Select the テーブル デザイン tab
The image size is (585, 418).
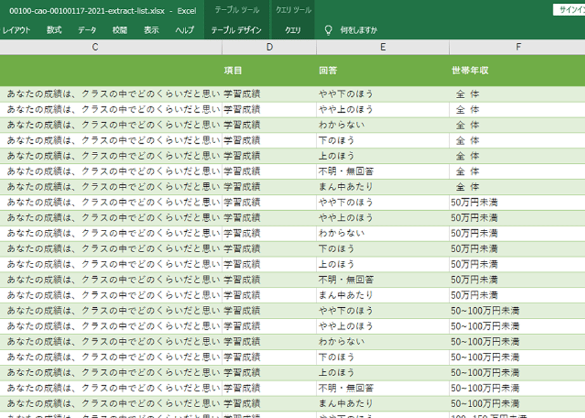pos(237,30)
